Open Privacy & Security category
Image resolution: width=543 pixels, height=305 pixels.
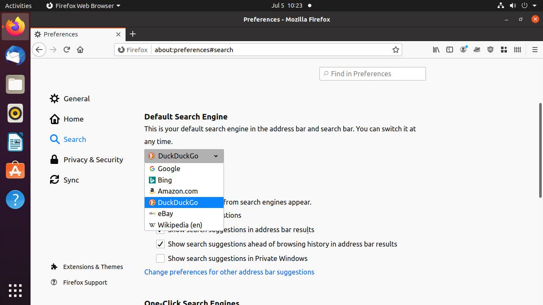point(86,160)
